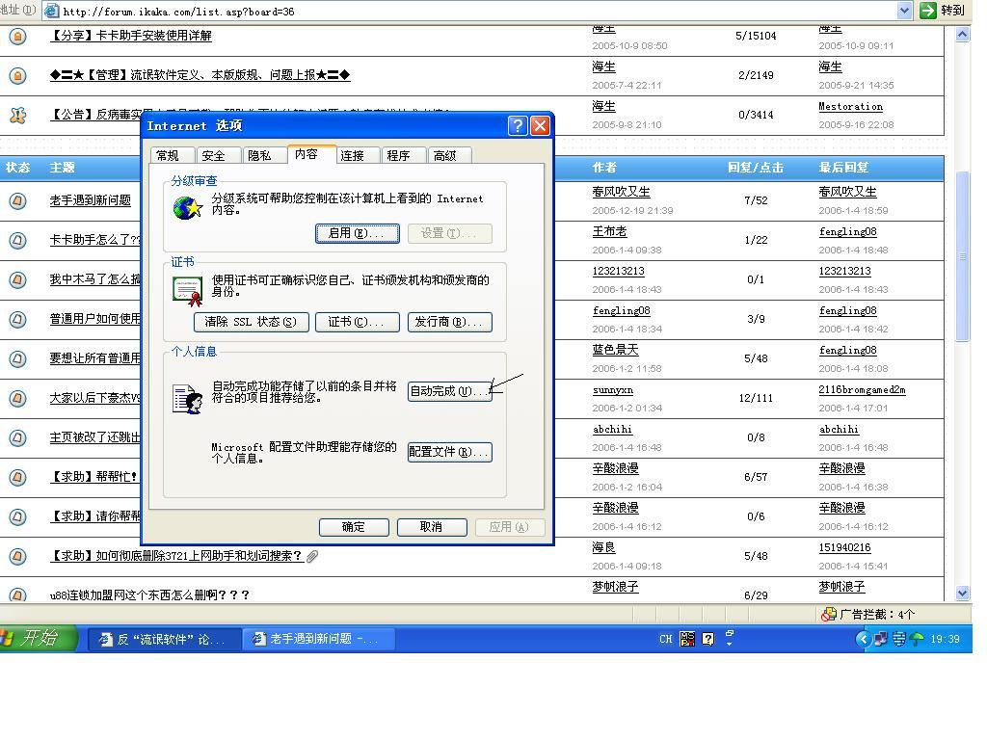Click status icon for 老手遇到新问题 thread
The width and height of the screenshot is (987, 740).
coord(17,200)
